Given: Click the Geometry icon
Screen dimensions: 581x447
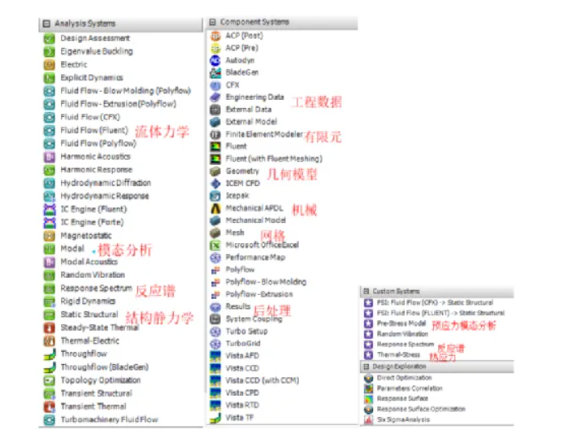Looking at the screenshot, I should [215, 171].
